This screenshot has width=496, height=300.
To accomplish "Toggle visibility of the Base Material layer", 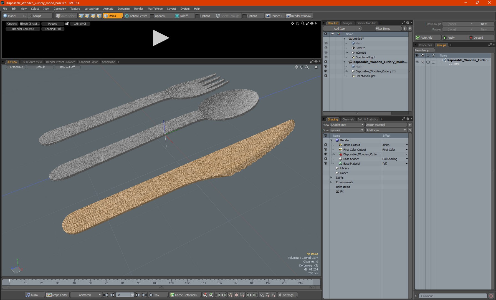I will (326, 164).
